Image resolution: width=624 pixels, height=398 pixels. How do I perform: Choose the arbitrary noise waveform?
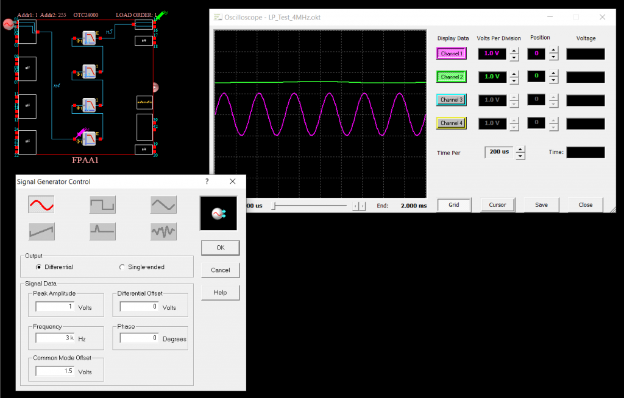tap(164, 231)
